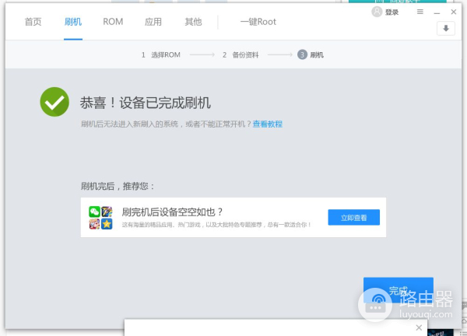The height and width of the screenshot is (336, 467).
Task: Close the bottom popup panel
Action: click(419, 327)
